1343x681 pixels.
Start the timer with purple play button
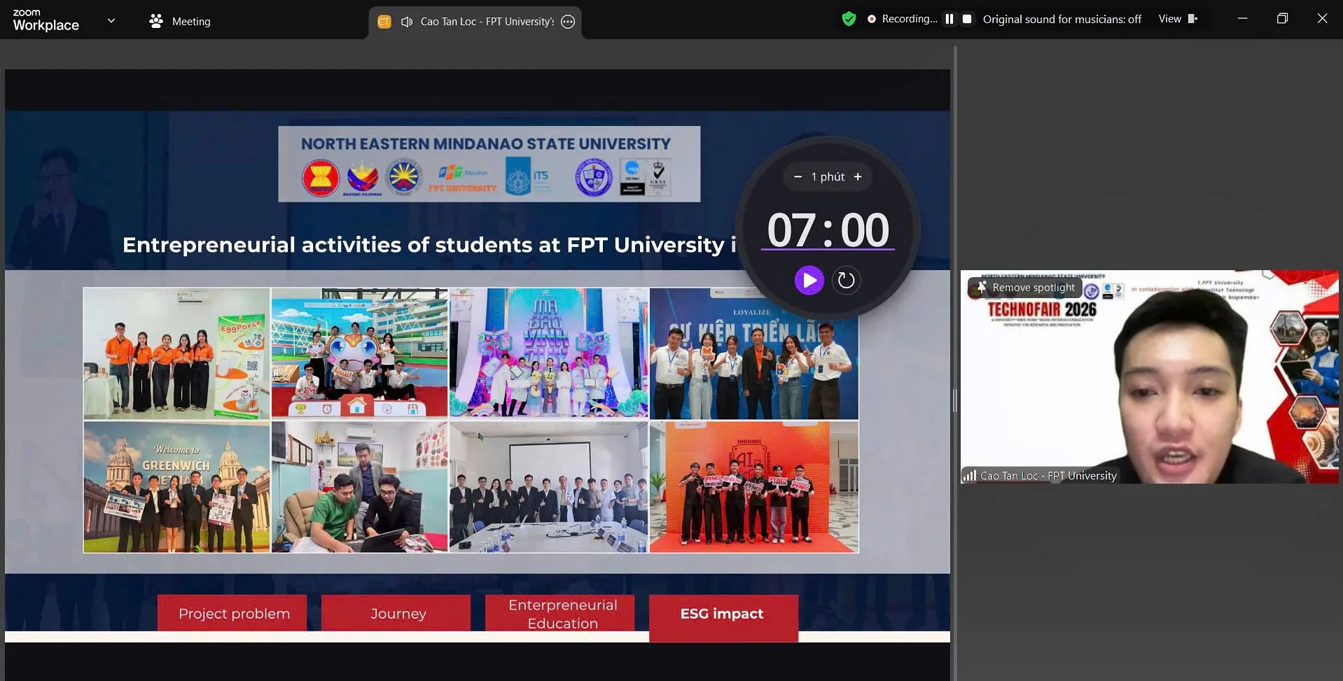click(x=809, y=280)
